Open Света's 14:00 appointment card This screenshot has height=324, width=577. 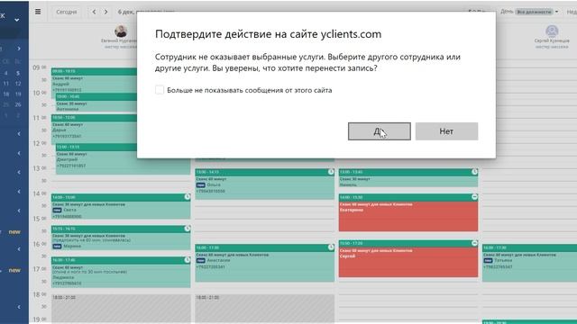(121, 206)
